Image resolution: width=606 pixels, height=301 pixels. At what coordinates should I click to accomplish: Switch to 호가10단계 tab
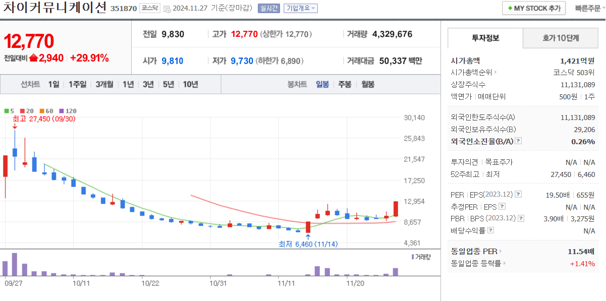[x=561, y=38]
